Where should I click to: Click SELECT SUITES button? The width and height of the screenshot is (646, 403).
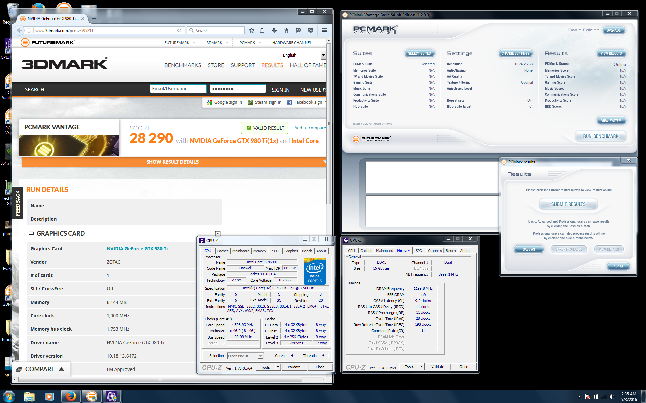click(419, 53)
